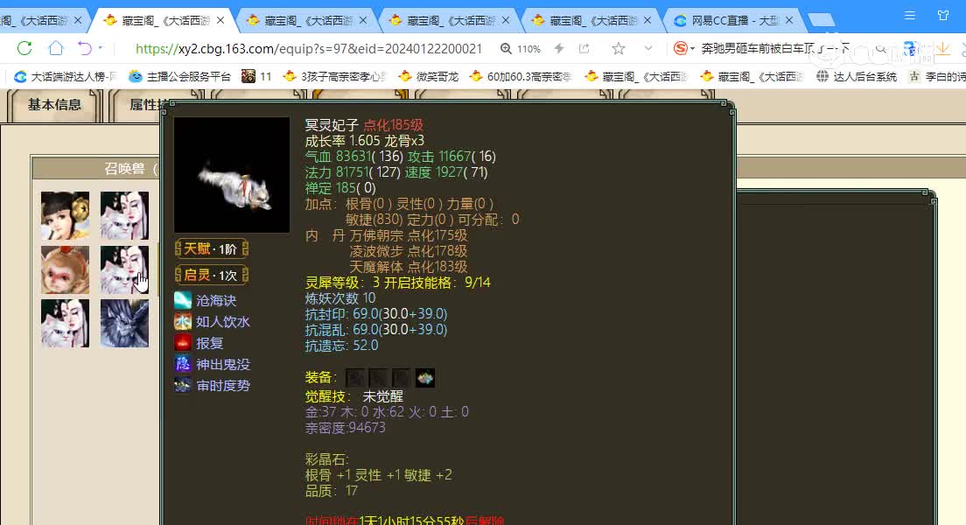Close the active 藏宝阁 tab
Image resolution: width=966 pixels, height=525 pixels.
tap(220, 20)
